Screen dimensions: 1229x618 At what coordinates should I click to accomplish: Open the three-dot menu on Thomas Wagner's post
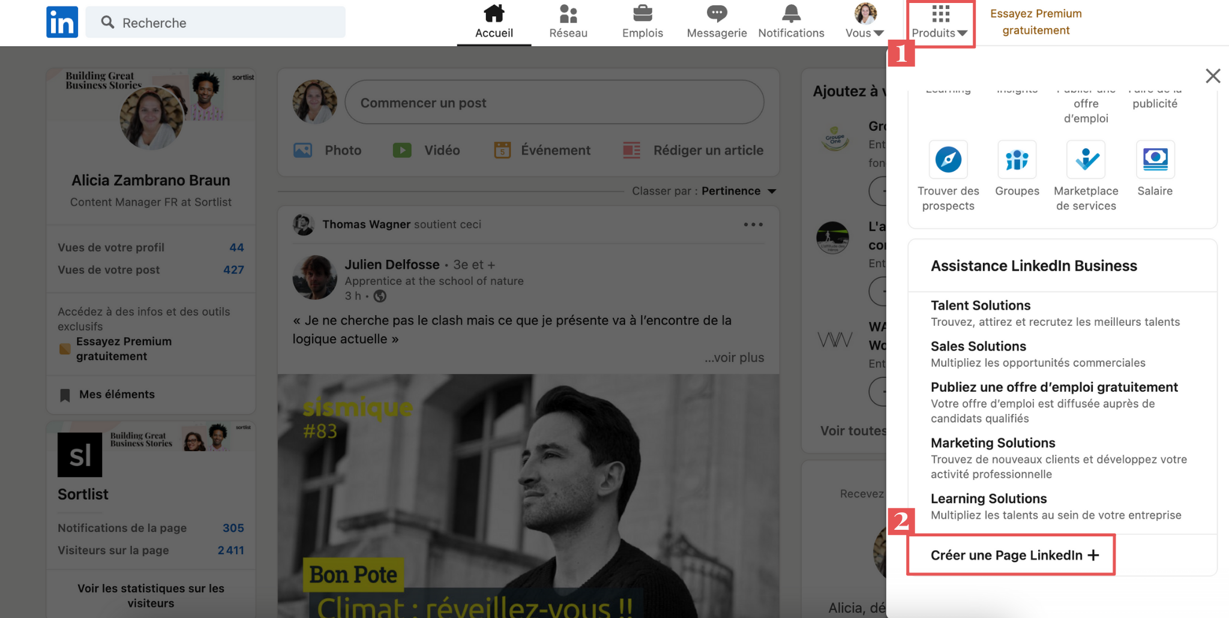(753, 224)
